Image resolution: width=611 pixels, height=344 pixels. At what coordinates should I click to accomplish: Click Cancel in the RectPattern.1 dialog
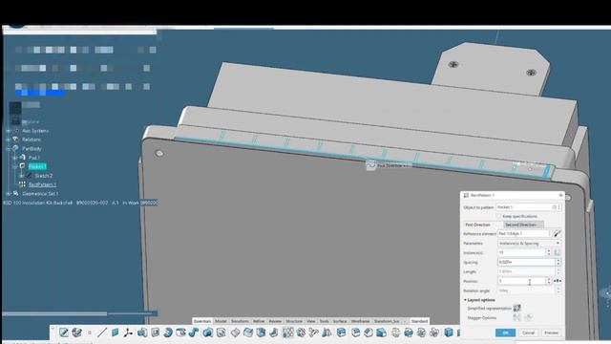(528, 333)
